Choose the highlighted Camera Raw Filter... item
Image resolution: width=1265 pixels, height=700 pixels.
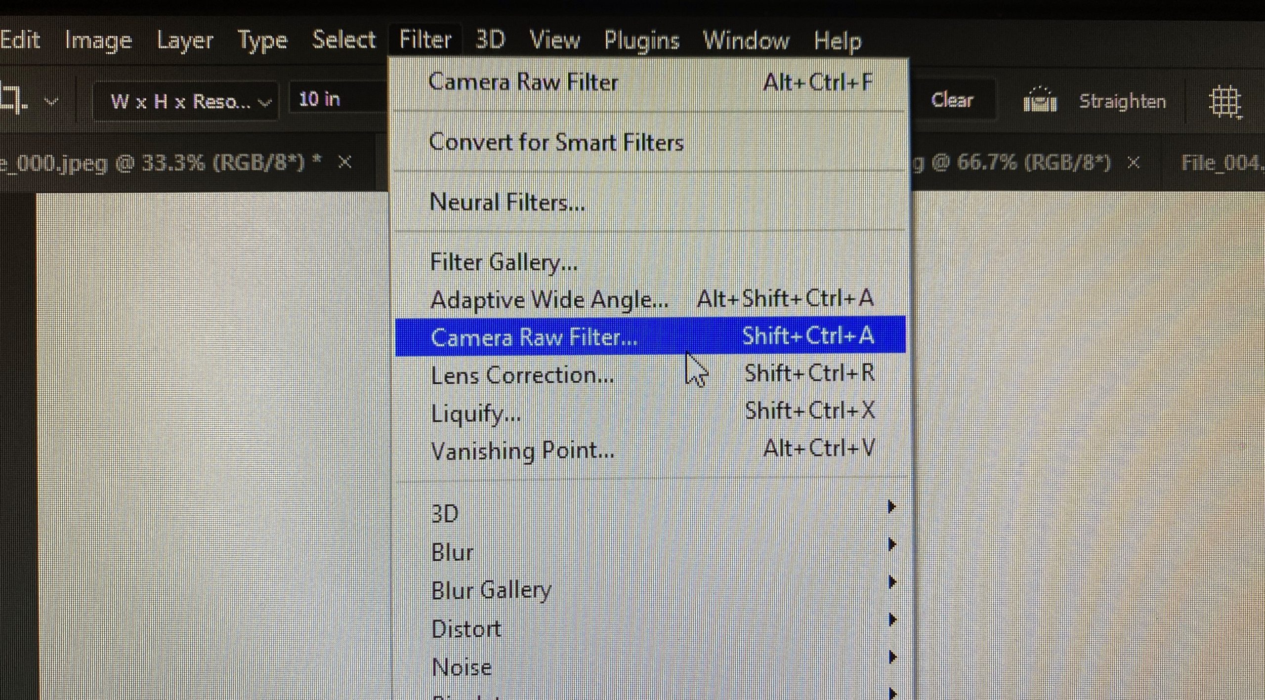click(x=650, y=336)
